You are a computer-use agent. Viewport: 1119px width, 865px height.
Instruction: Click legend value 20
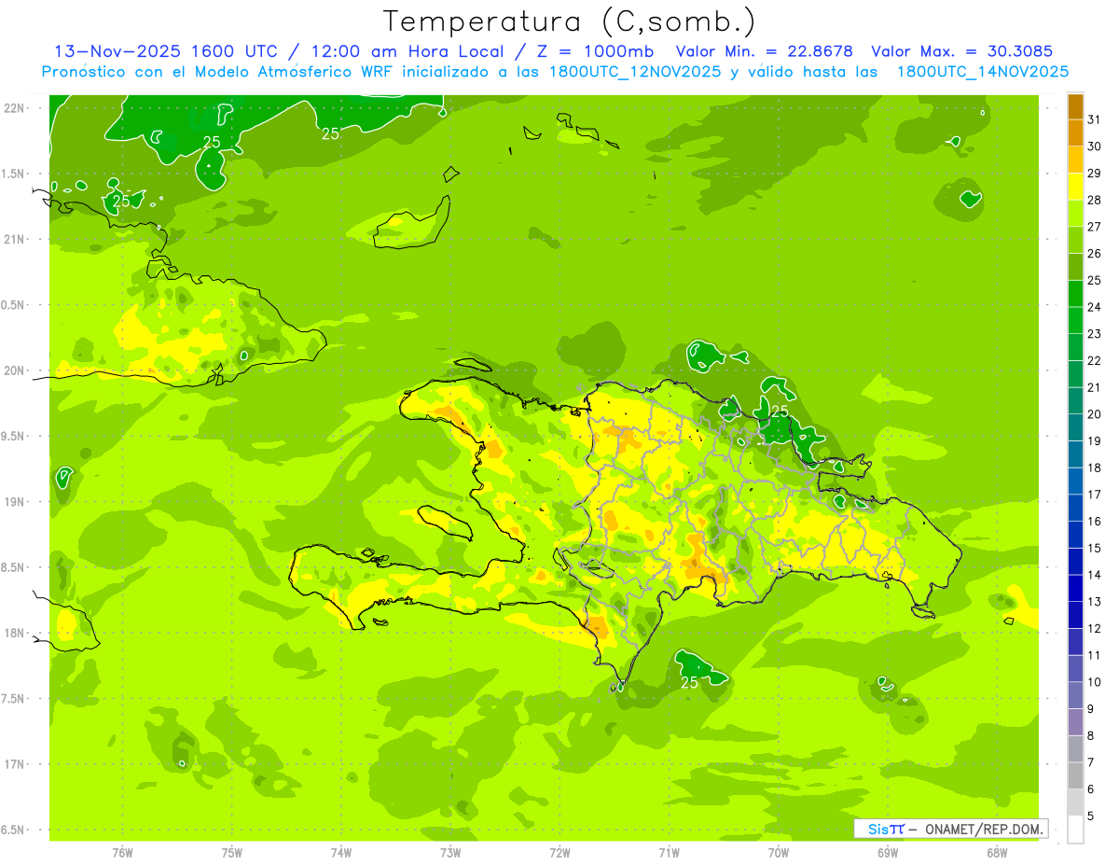[x=1094, y=414]
